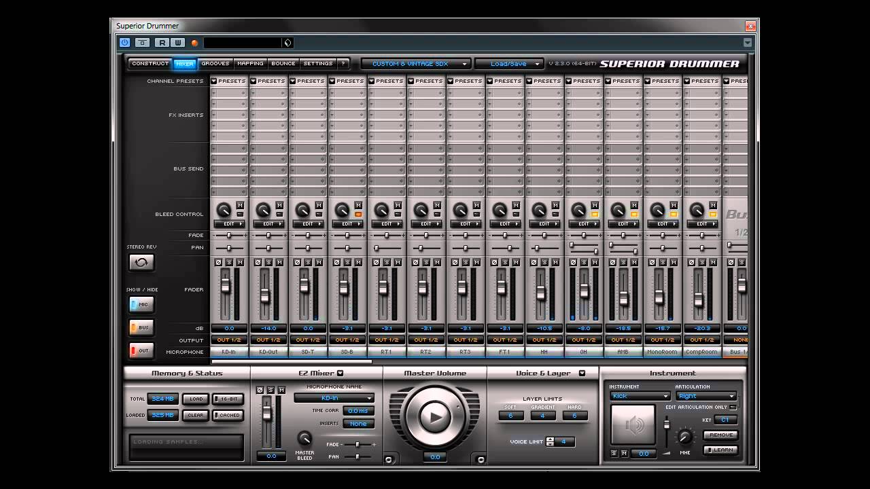Invert phase on the KD-In channel
The width and height of the screenshot is (870, 489).
click(219, 262)
